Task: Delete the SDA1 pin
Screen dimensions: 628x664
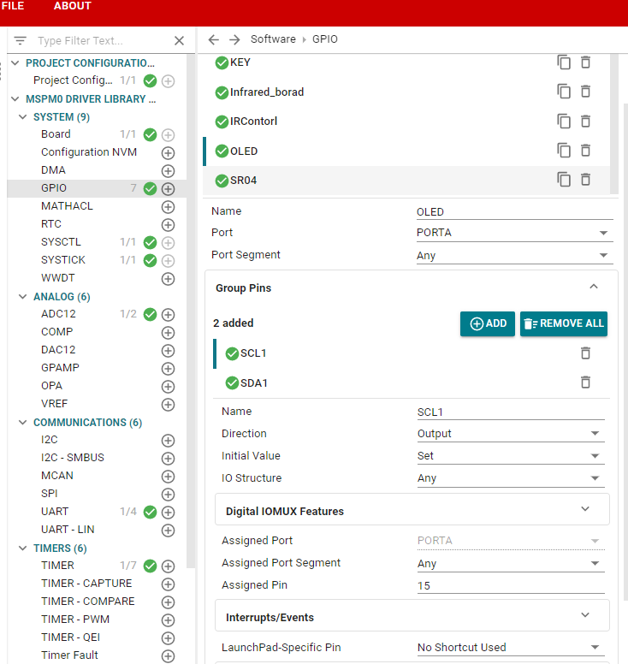Action: (586, 382)
